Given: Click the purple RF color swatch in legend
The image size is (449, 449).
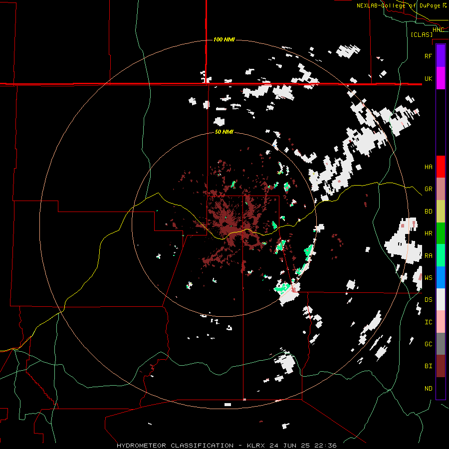Looking at the screenshot, I should coord(441,56).
